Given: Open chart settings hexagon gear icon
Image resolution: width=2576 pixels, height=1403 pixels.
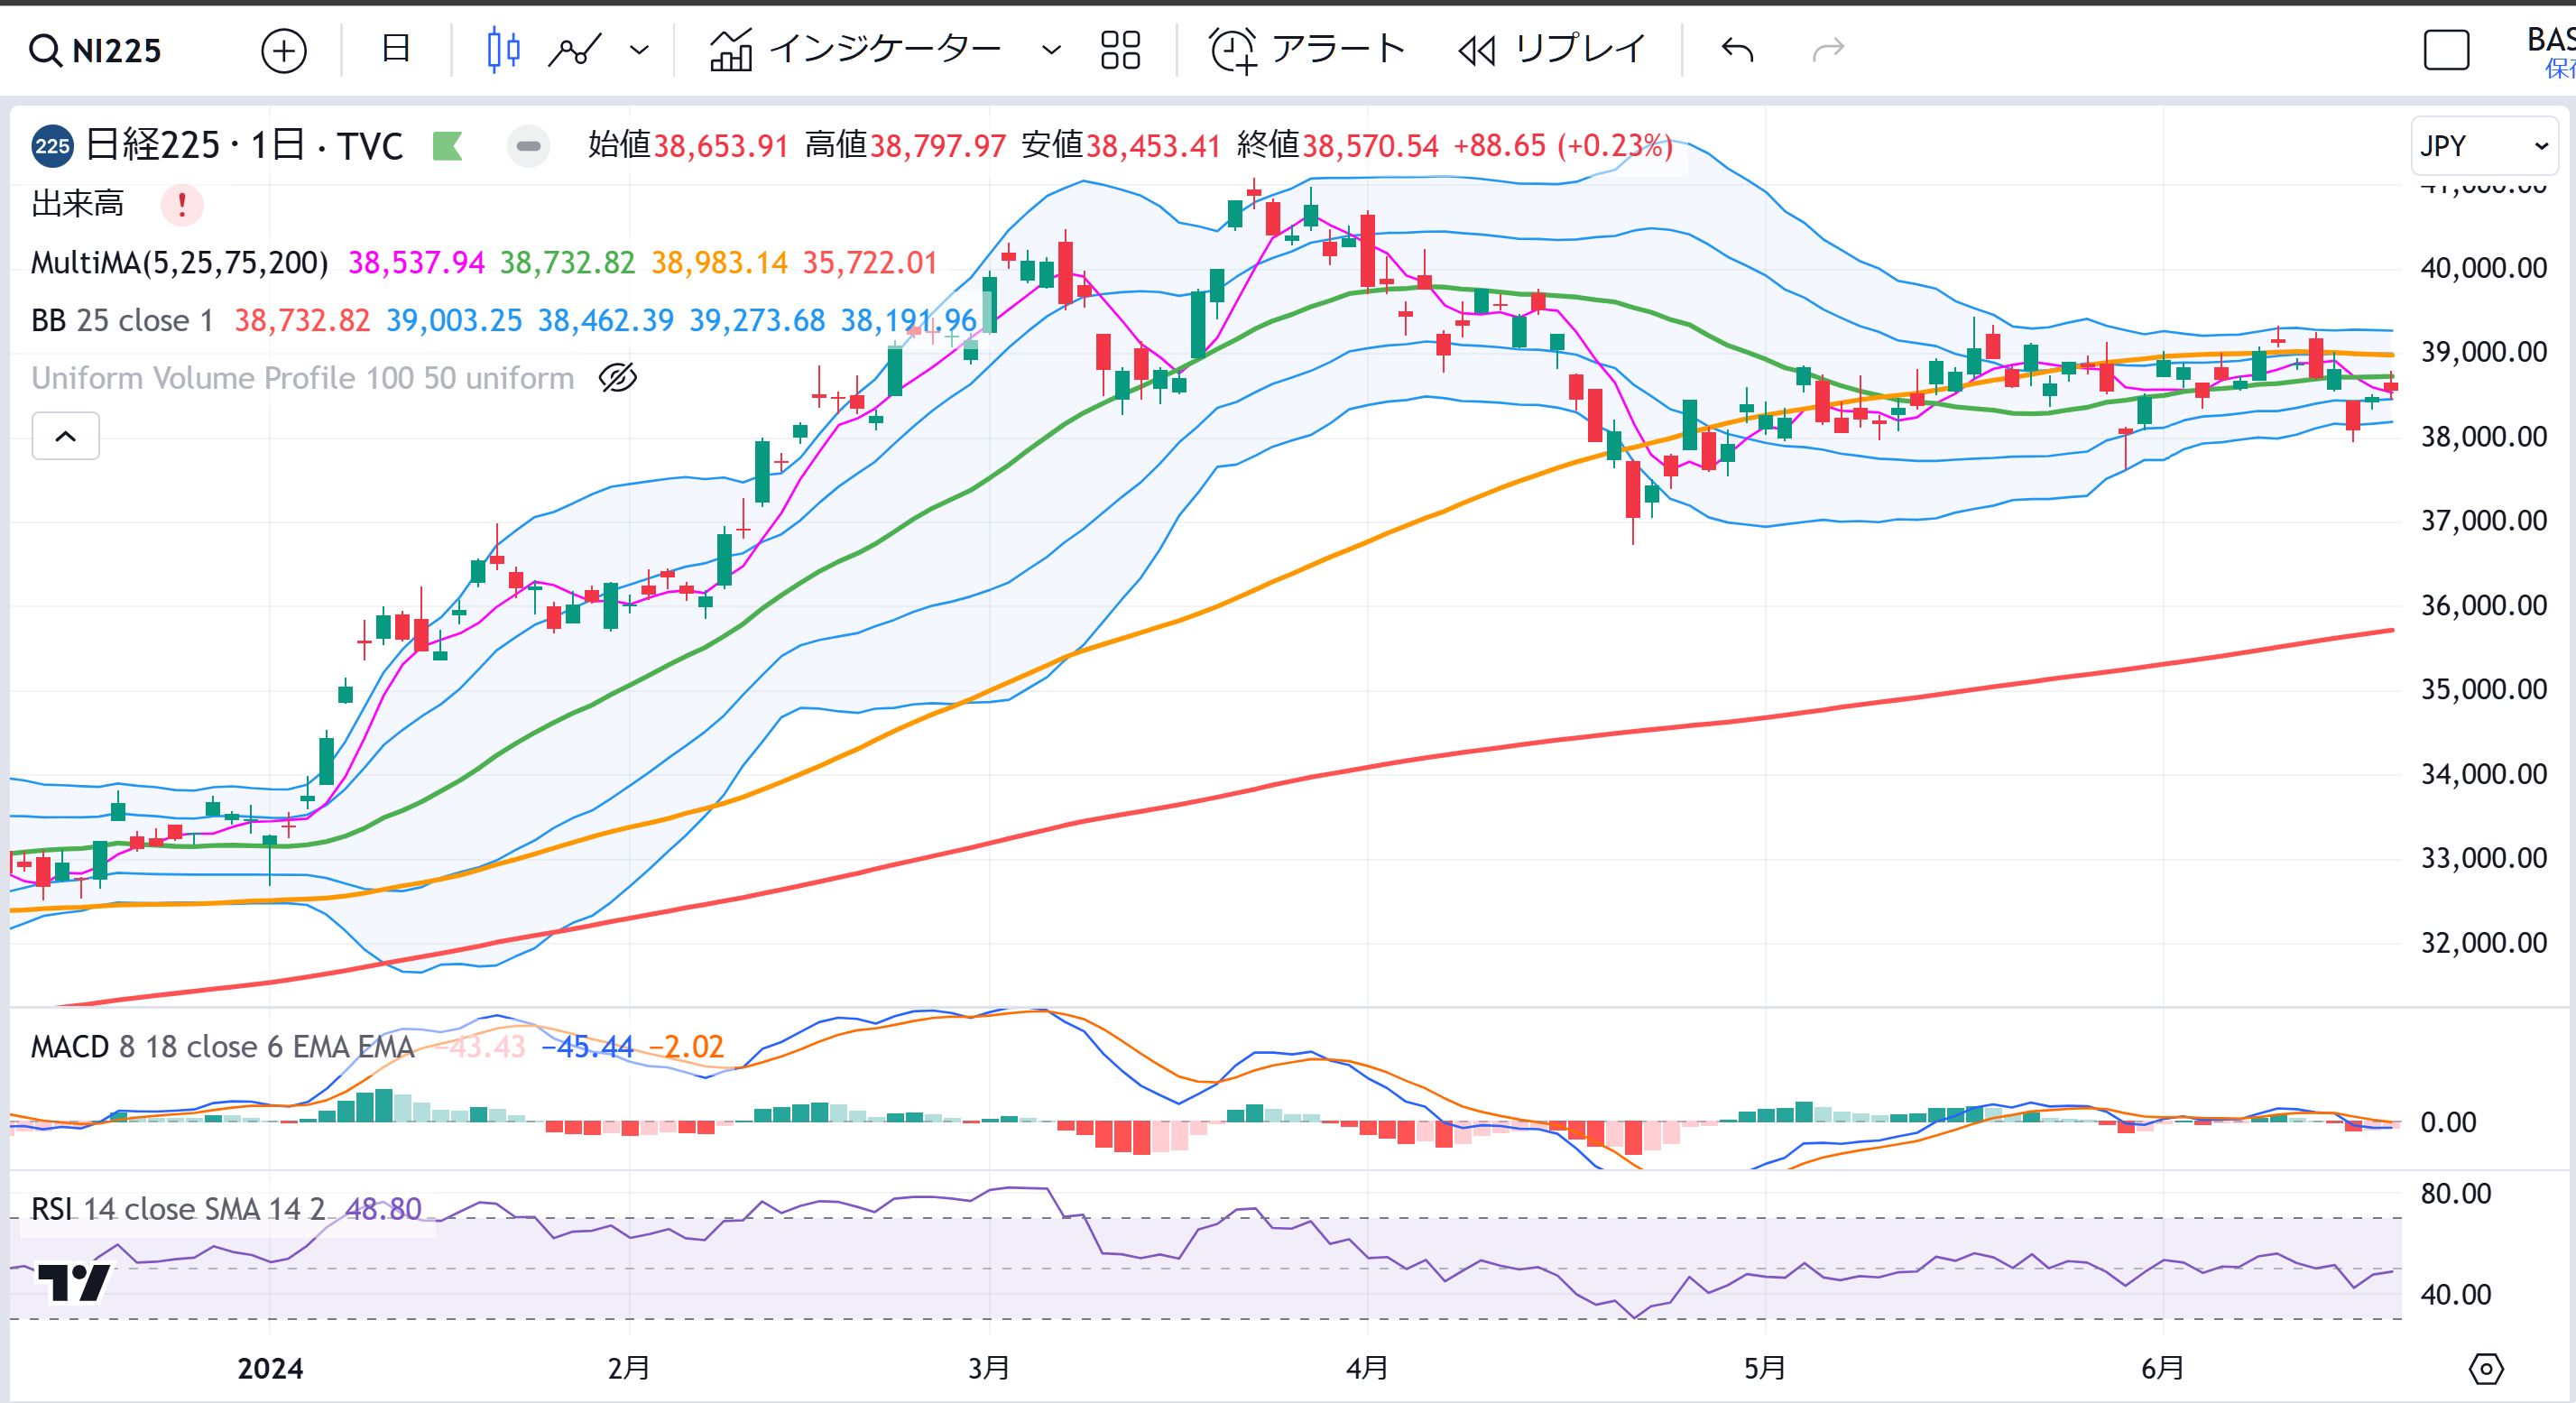Looking at the screenshot, I should coord(2486,1368).
